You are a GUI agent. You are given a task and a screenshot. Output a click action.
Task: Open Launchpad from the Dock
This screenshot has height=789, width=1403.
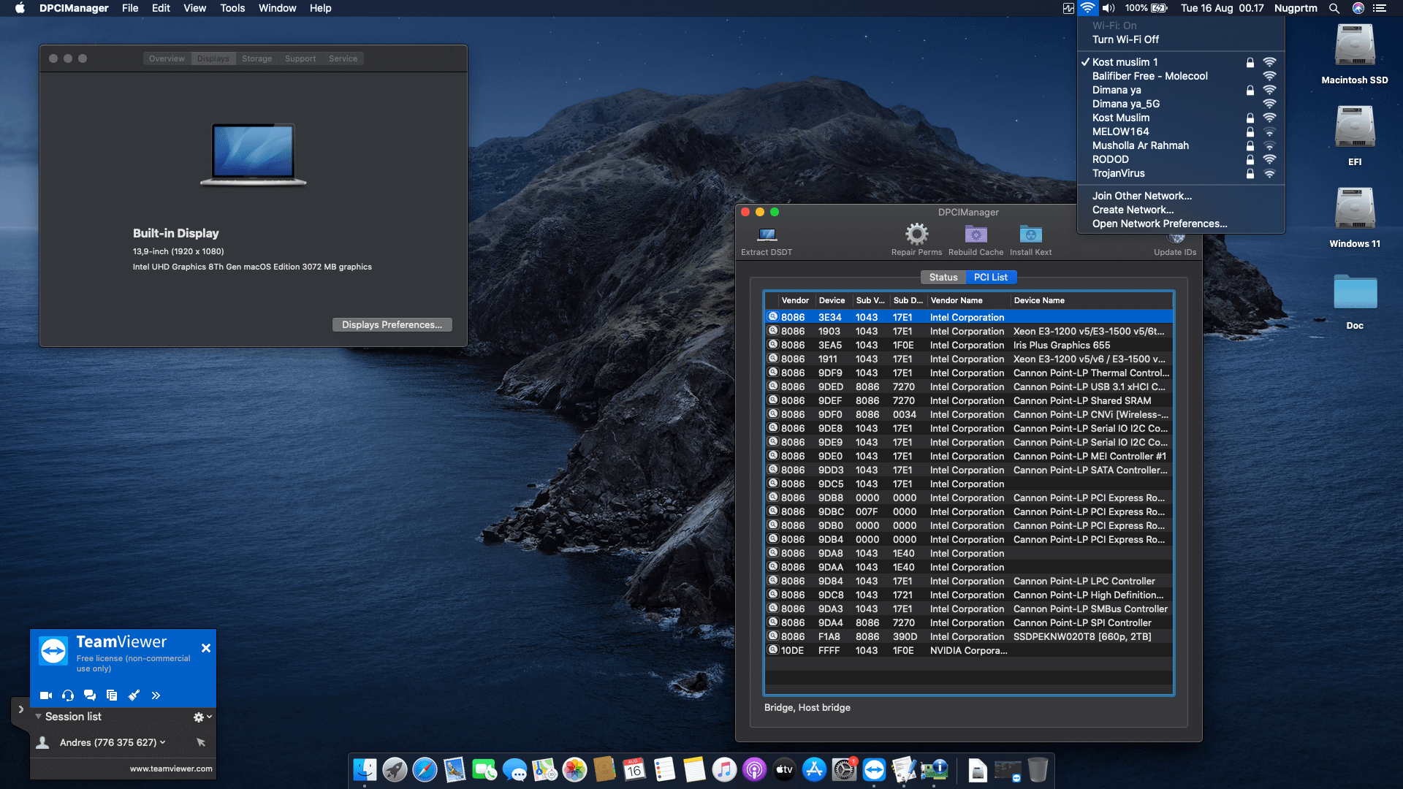395,769
